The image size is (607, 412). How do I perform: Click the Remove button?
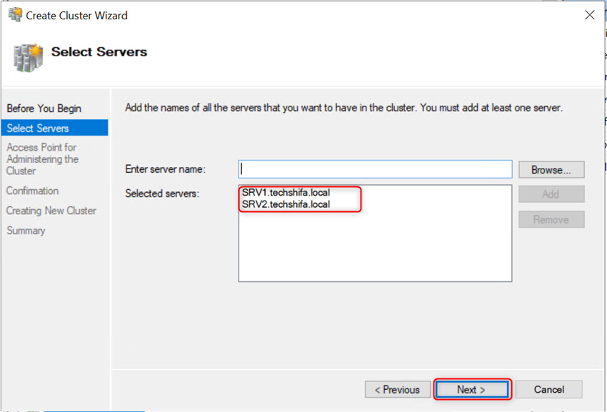(x=551, y=219)
